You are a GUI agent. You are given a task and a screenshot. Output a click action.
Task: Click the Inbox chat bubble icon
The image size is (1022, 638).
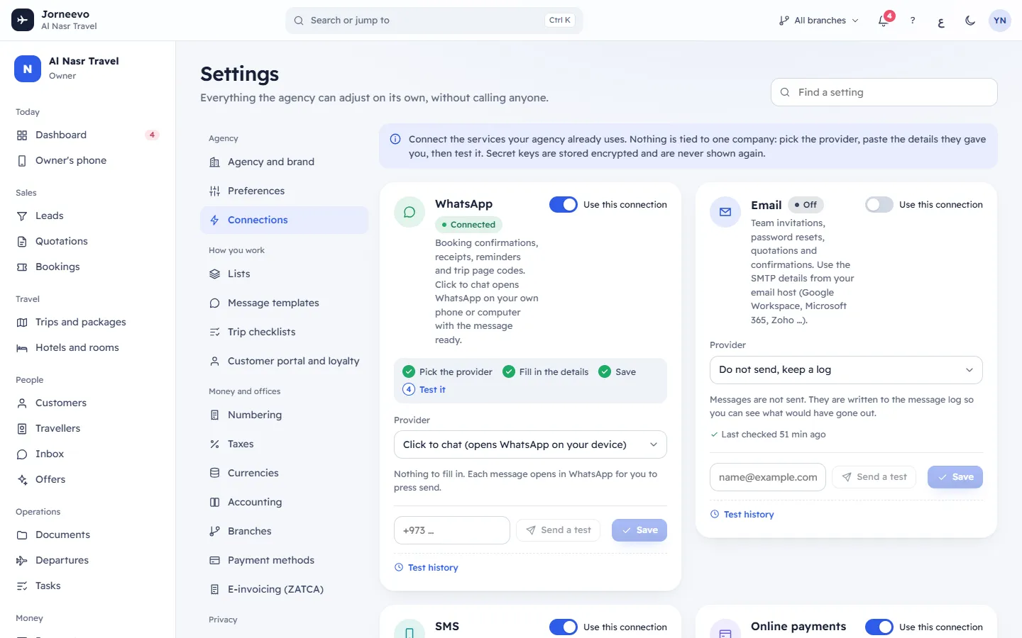pyautogui.click(x=22, y=454)
